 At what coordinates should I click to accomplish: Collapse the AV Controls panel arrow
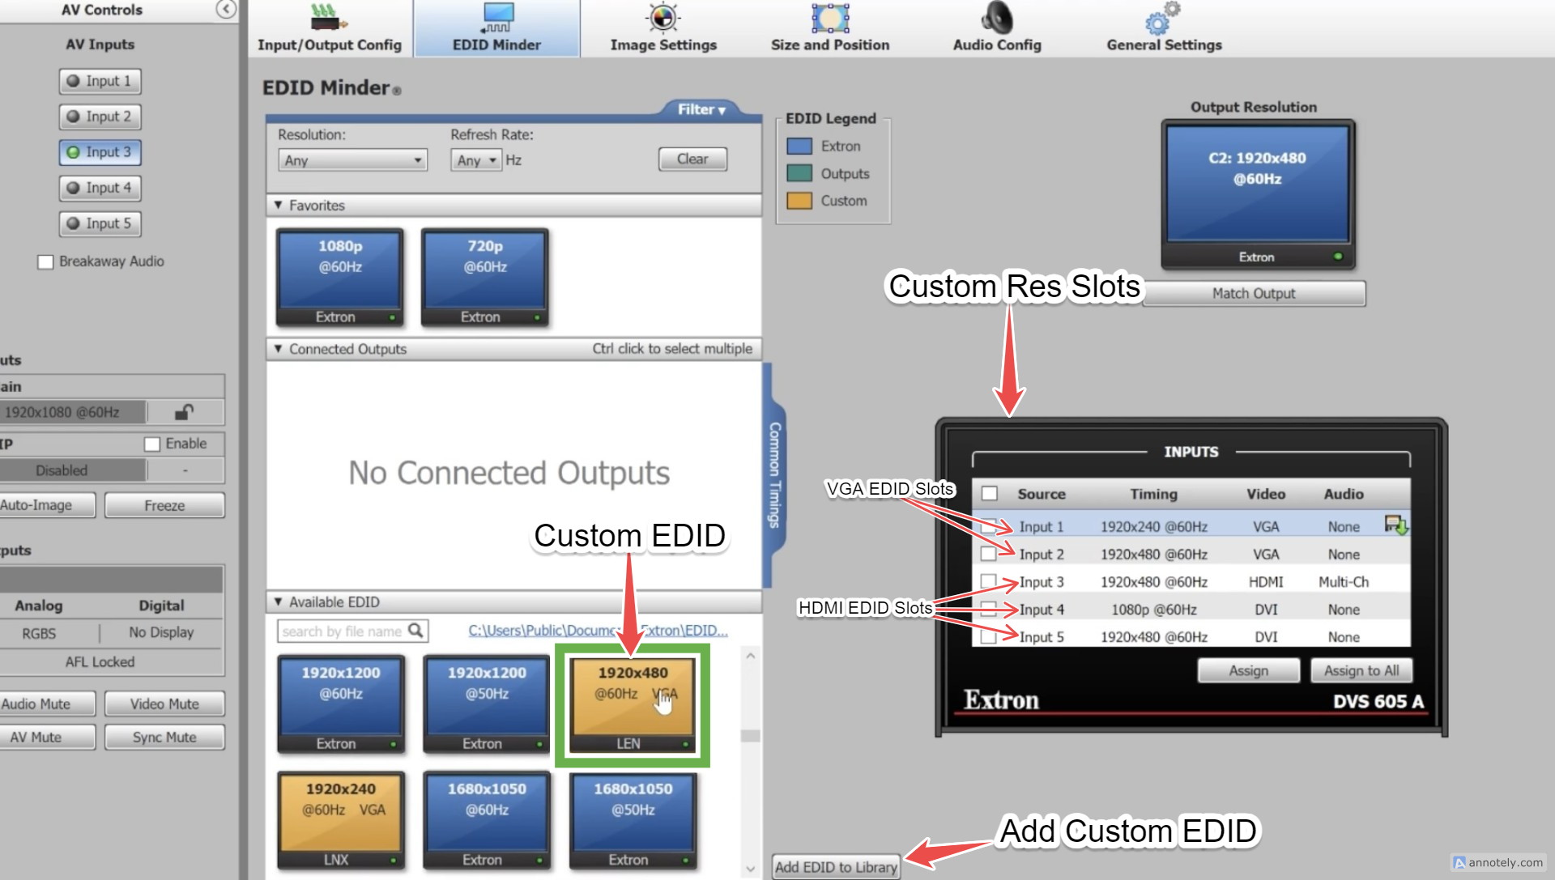226,9
